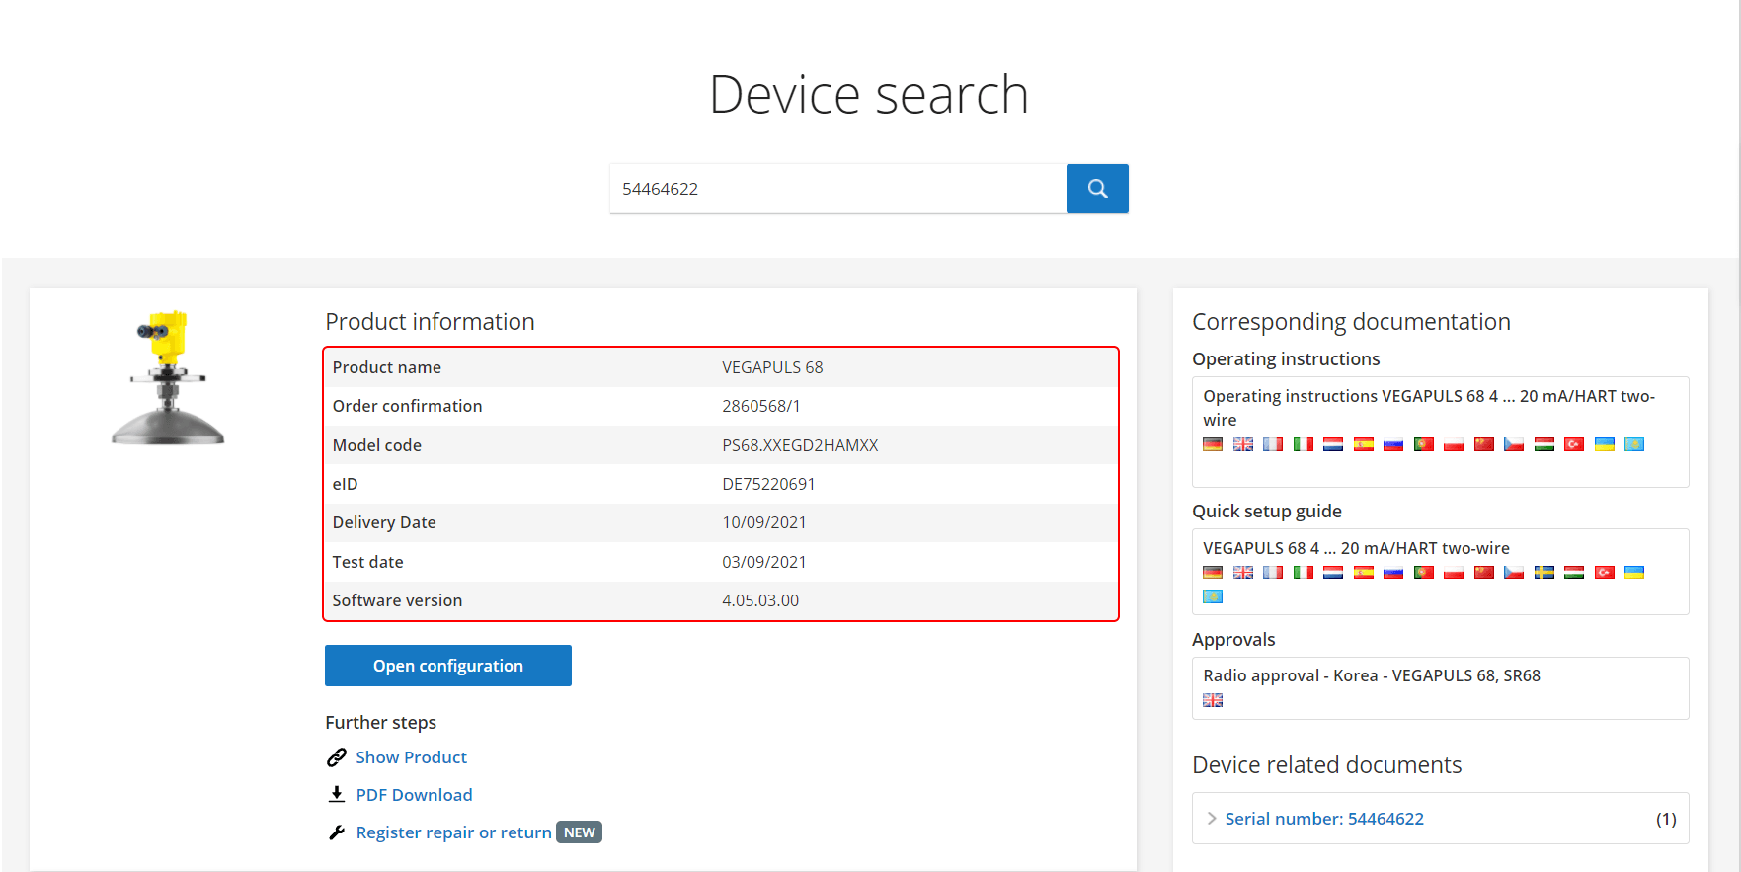Click the NEW badge next to Register repair

point(580,832)
